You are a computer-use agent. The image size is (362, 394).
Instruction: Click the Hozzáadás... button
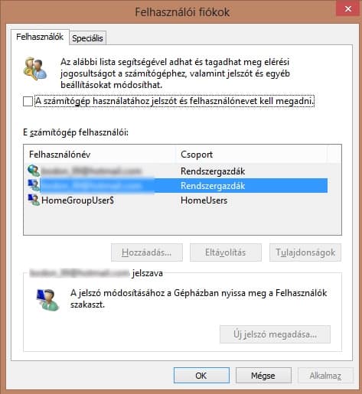pyautogui.click(x=147, y=252)
